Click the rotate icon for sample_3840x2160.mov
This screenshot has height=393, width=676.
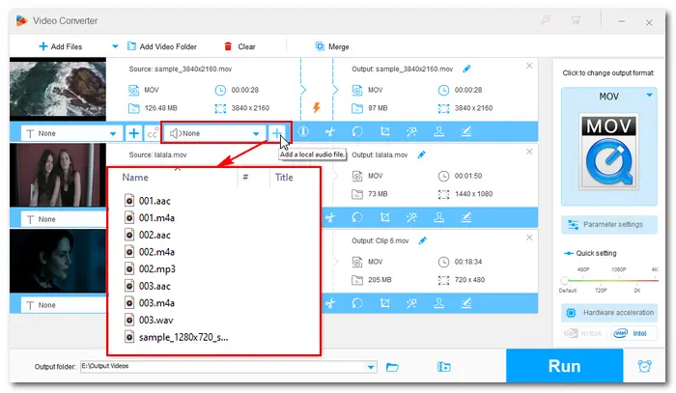(357, 132)
